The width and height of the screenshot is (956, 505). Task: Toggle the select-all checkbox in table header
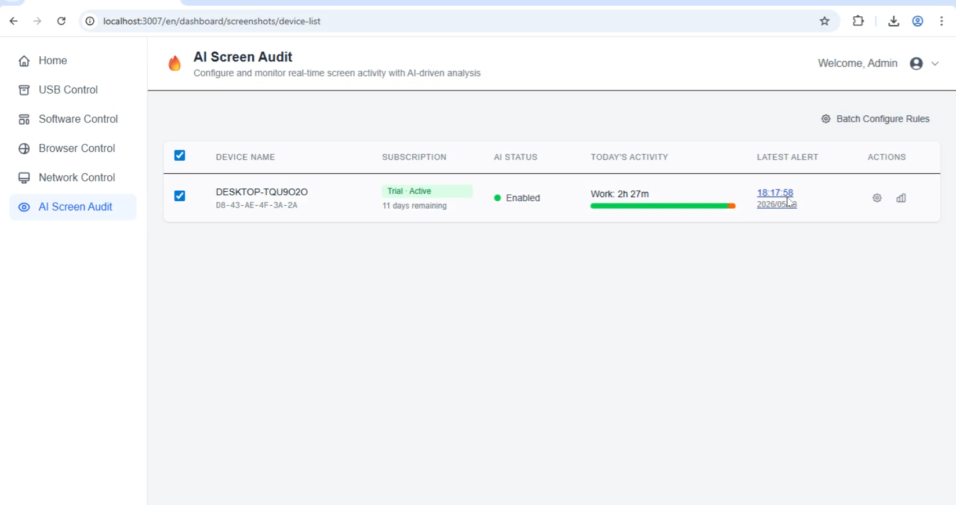(180, 155)
